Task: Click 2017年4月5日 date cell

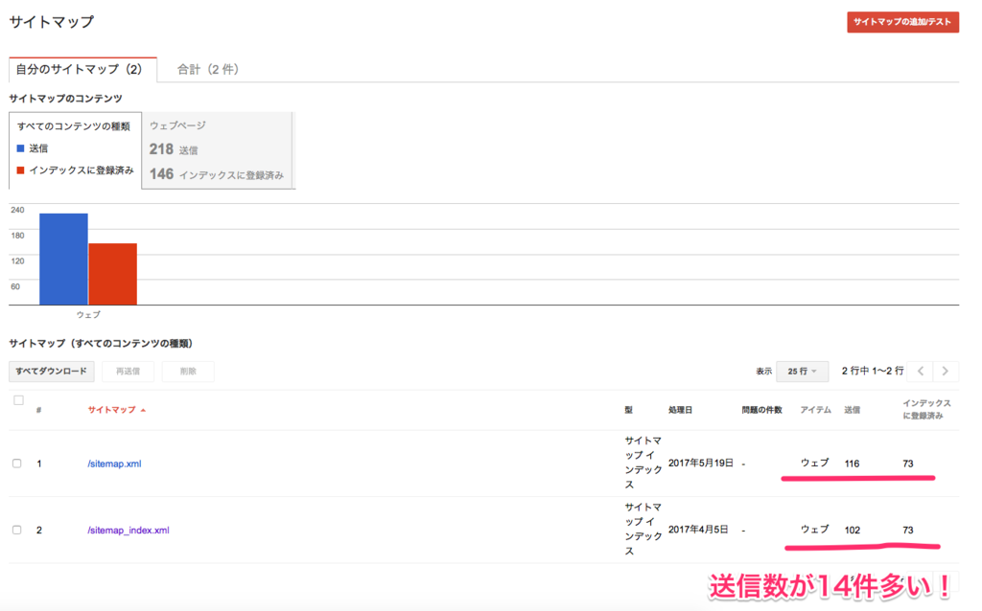Action: (x=698, y=529)
